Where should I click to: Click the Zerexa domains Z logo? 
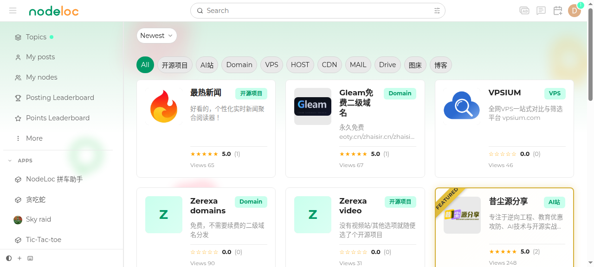[164, 215]
